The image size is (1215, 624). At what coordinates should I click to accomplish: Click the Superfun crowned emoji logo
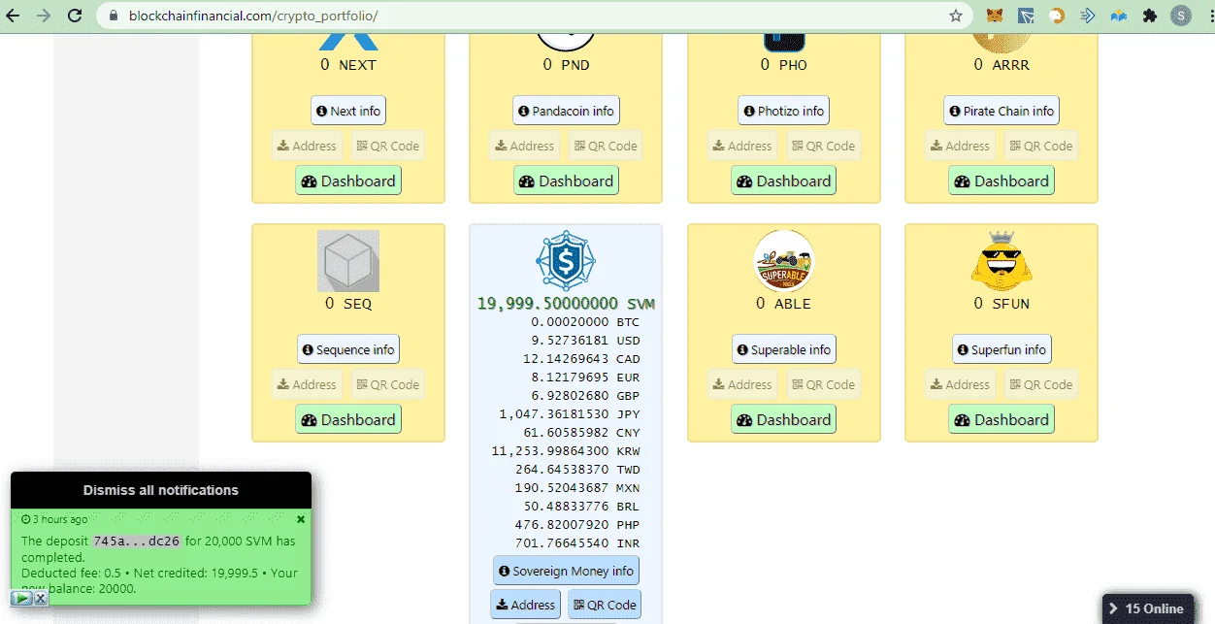click(1002, 261)
